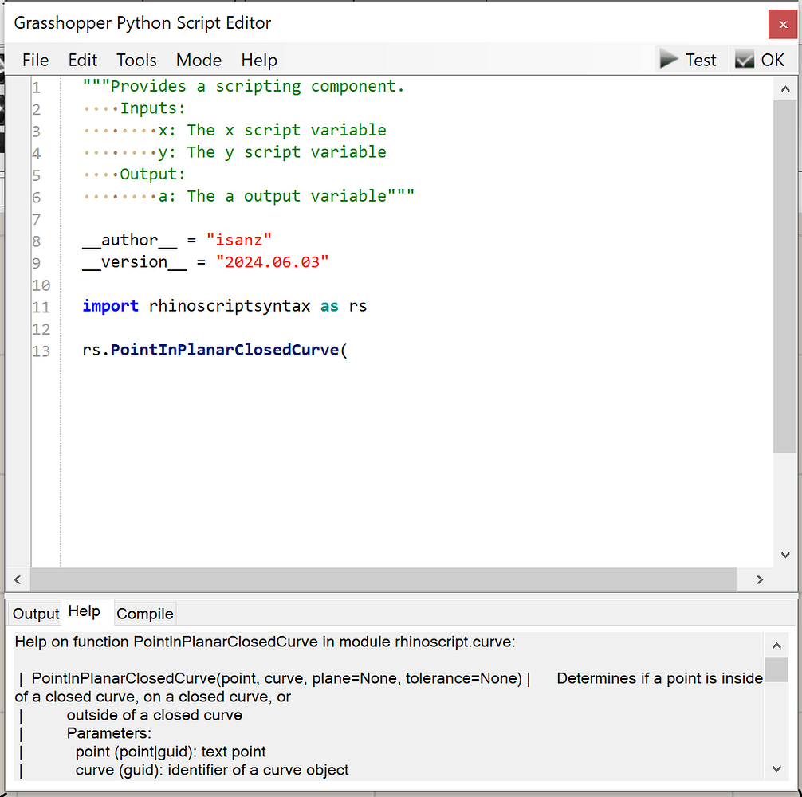Open the Help menu

click(258, 60)
